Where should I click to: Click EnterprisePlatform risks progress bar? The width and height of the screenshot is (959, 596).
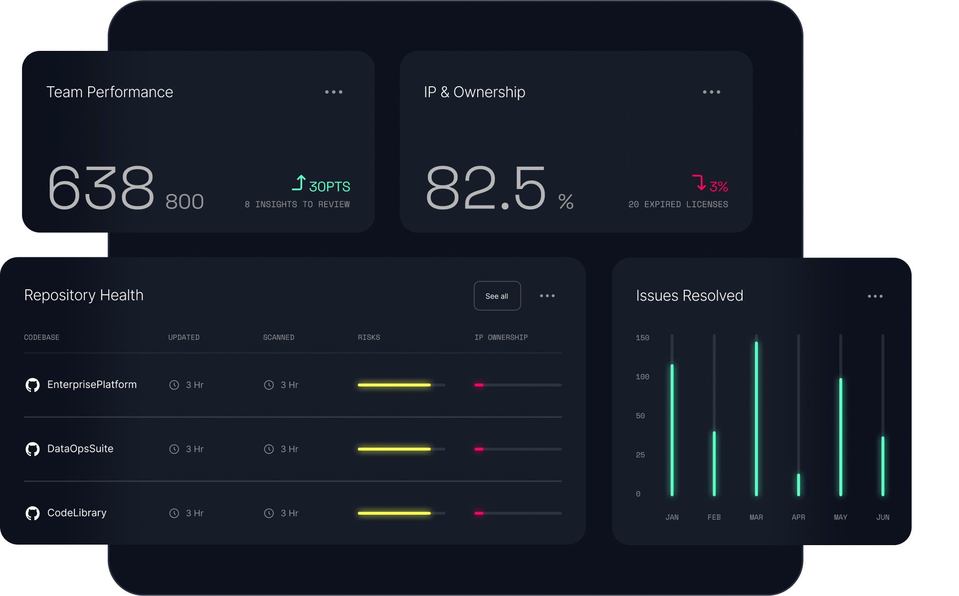[x=401, y=385]
